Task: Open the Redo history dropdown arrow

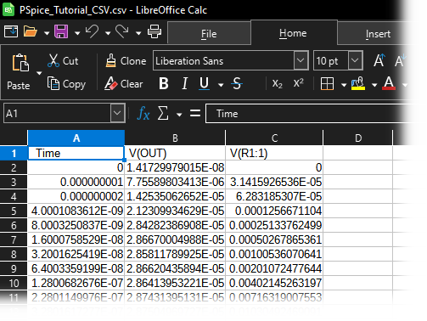Action: [x=138, y=33]
